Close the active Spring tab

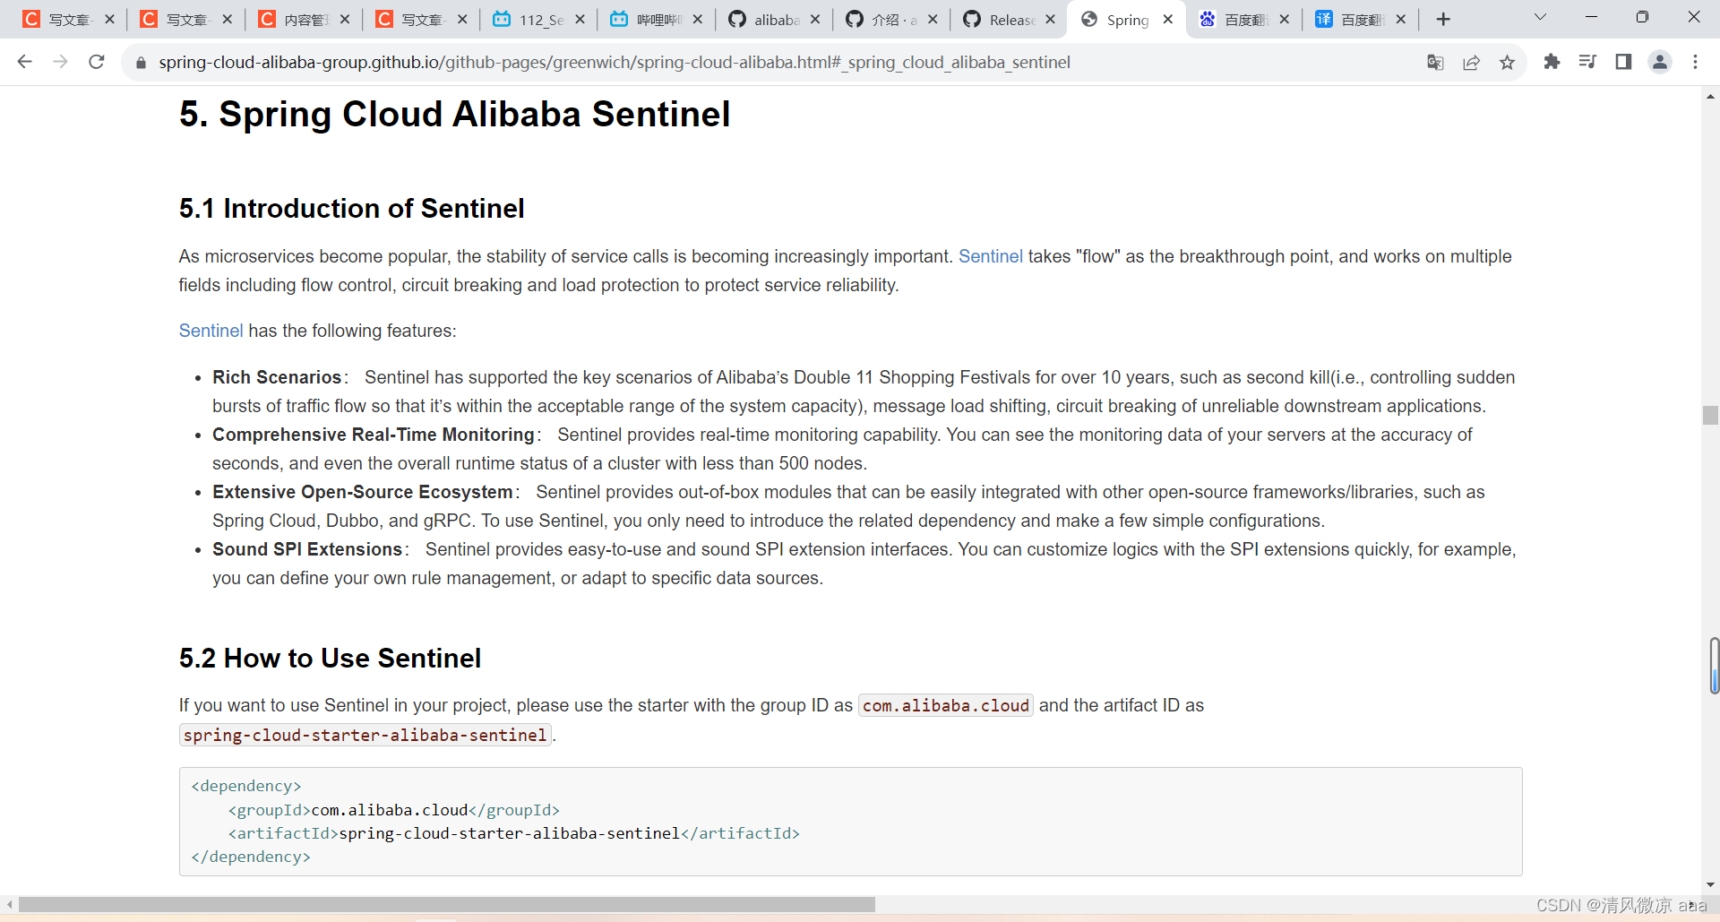tap(1168, 20)
